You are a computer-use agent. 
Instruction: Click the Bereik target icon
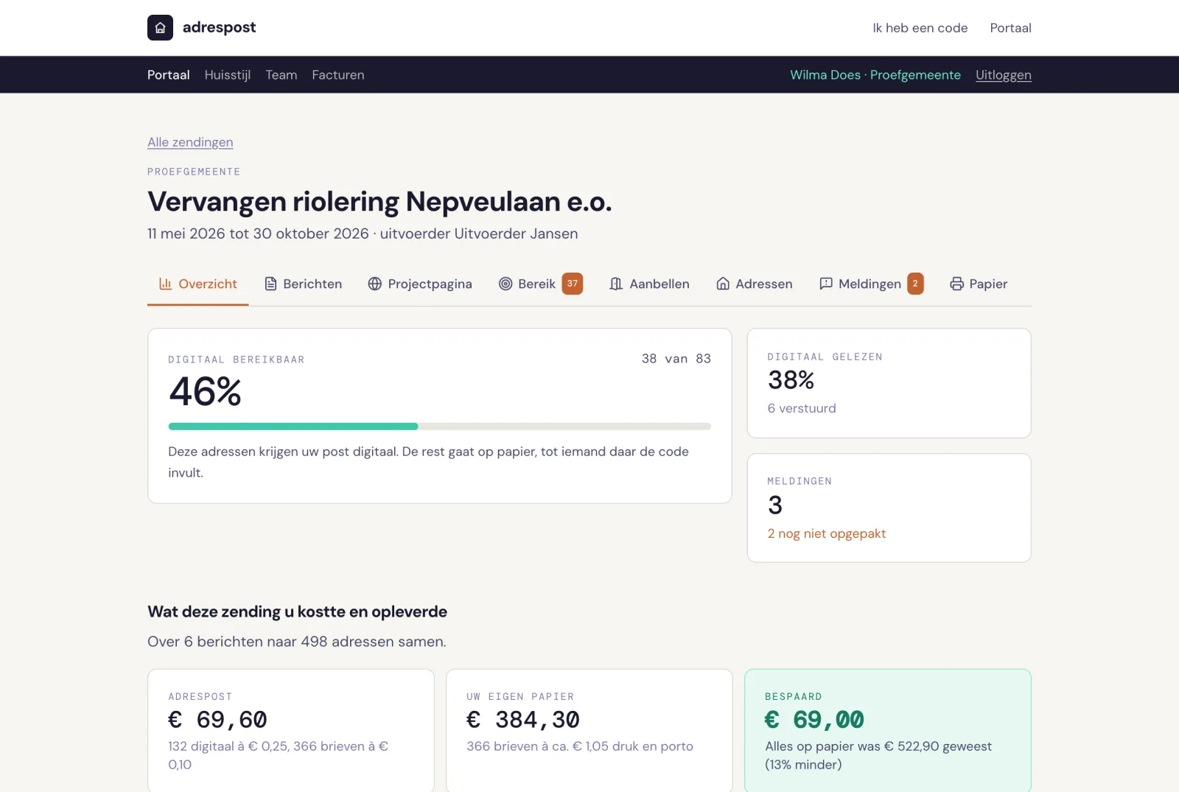pyautogui.click(x=505, y=284)
